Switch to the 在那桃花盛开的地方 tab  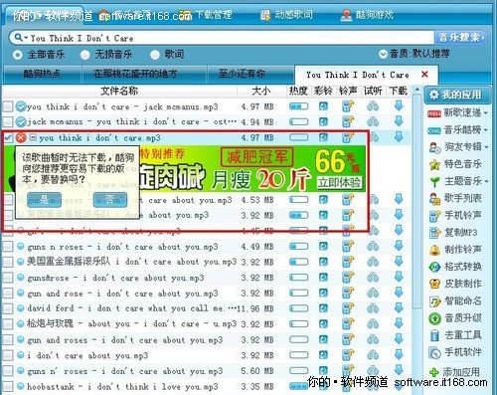coord(144,74)
